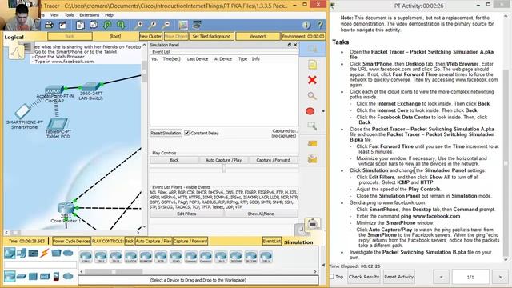Click the Core Router 1 device
Viewport: 512px width, 288px height.
[66, 208]
